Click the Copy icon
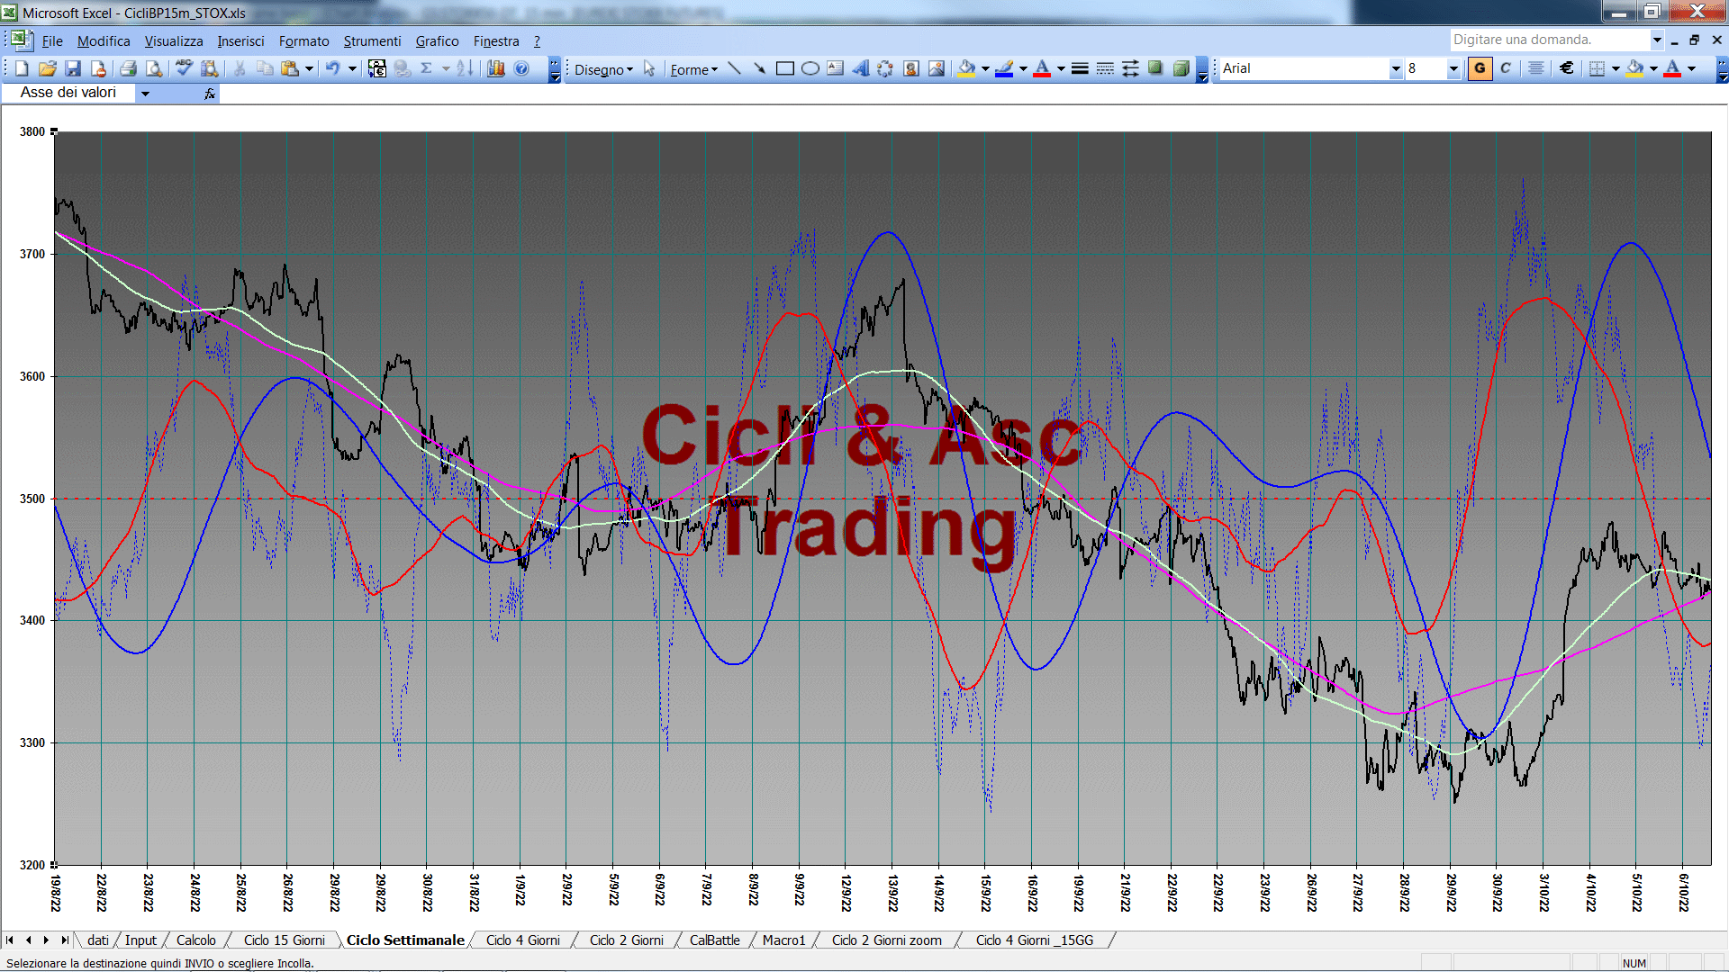The width and height of the screenshot is (1729, 972). click(x=264, y=68)
